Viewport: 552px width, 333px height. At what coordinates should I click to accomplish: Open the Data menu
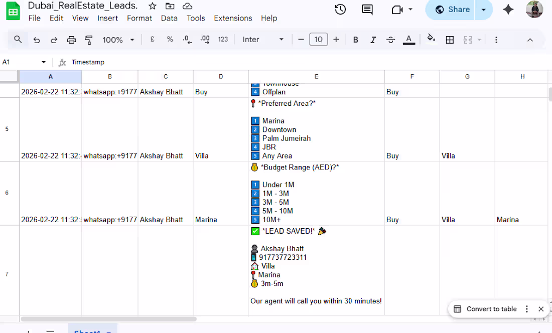point(169,18)
